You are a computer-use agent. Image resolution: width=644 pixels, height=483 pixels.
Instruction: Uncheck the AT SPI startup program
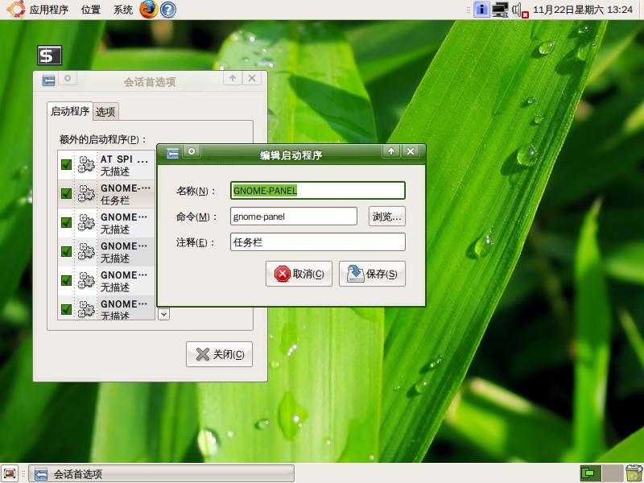click(x=66, y=164)
